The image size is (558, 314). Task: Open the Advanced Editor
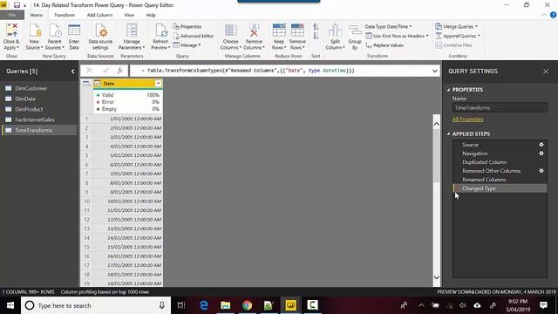tap(194, 36)
